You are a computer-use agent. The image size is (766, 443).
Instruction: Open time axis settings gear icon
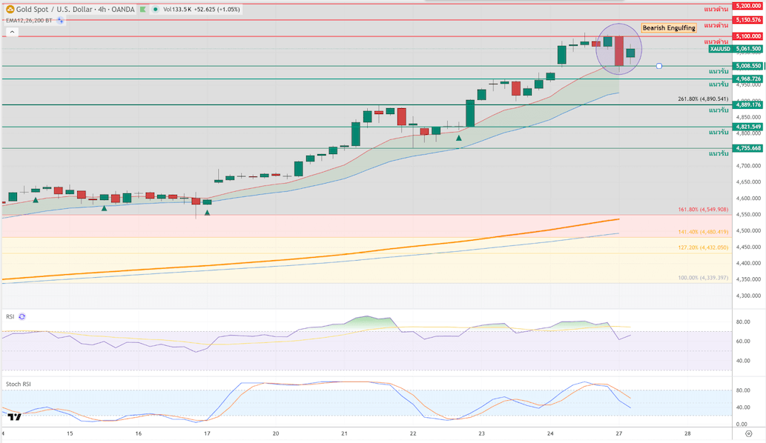click(749, 433)
